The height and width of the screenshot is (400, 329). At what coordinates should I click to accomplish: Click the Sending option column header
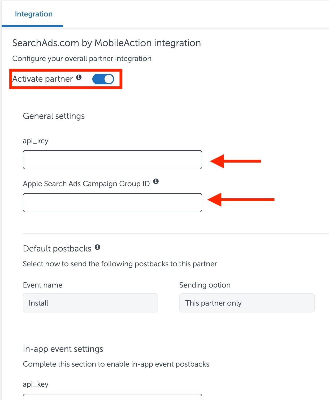pos(205,285)
